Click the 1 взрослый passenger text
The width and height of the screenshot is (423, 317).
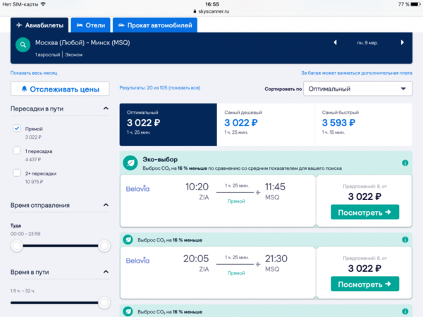[x=47, y=55]
